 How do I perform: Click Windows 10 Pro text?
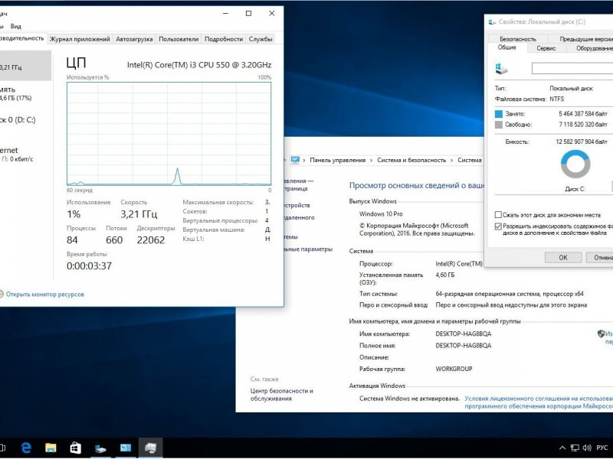pos(381,214)
